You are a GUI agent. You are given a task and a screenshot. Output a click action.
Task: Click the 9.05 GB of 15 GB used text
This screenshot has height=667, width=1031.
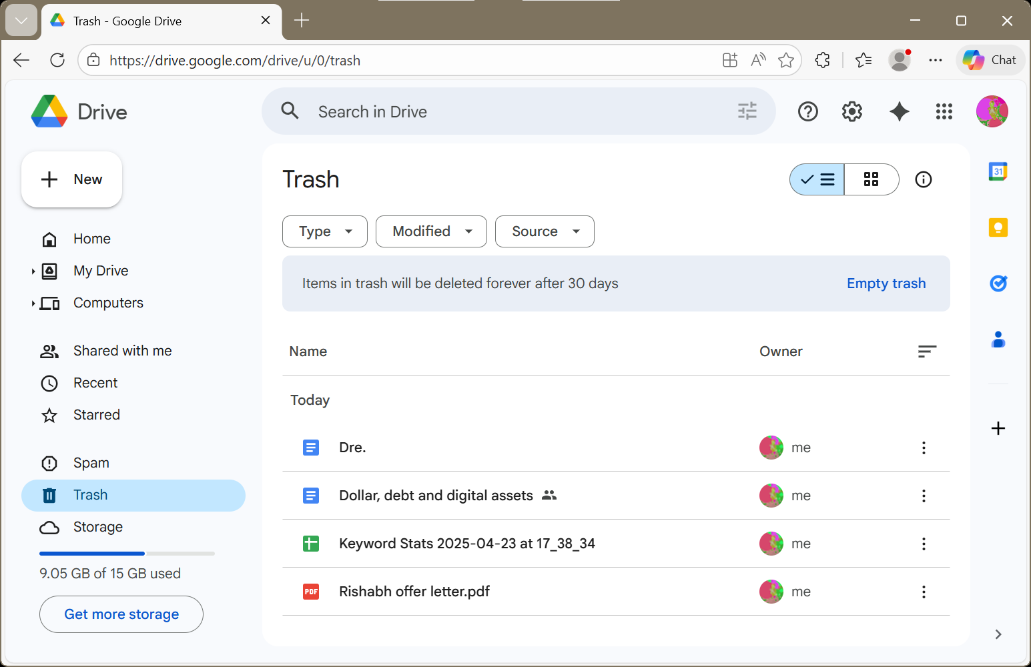110,574
